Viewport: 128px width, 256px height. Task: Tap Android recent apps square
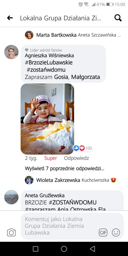click(x=35, y=249)
